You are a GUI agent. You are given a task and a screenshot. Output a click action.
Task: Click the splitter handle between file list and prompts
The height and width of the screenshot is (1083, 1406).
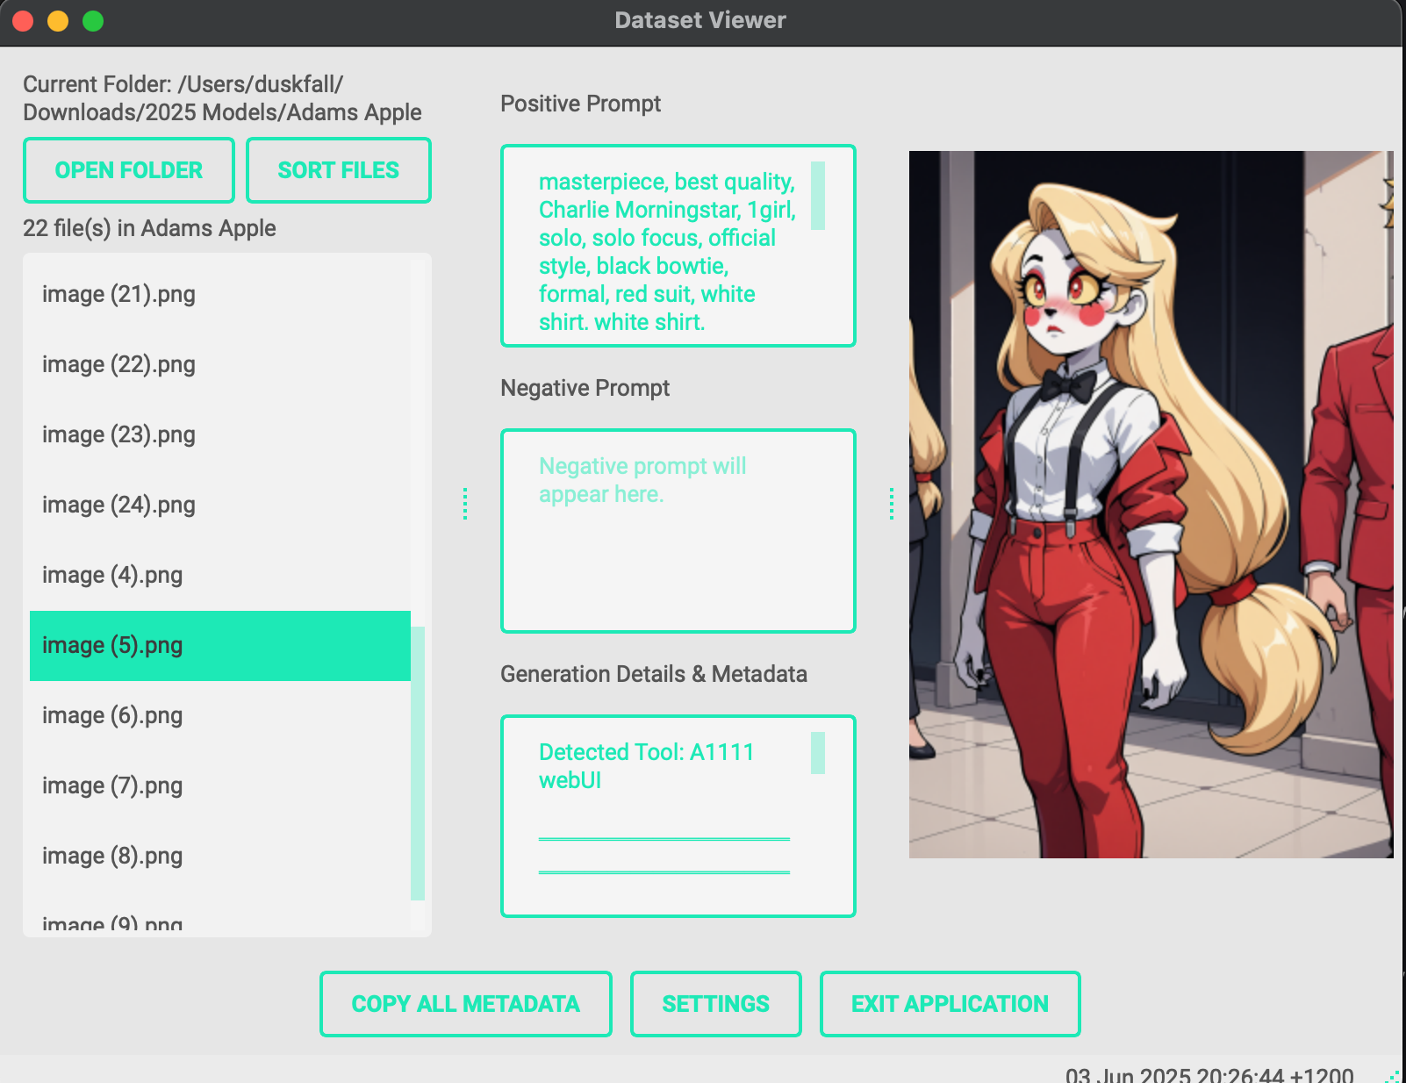click(465, 504)
